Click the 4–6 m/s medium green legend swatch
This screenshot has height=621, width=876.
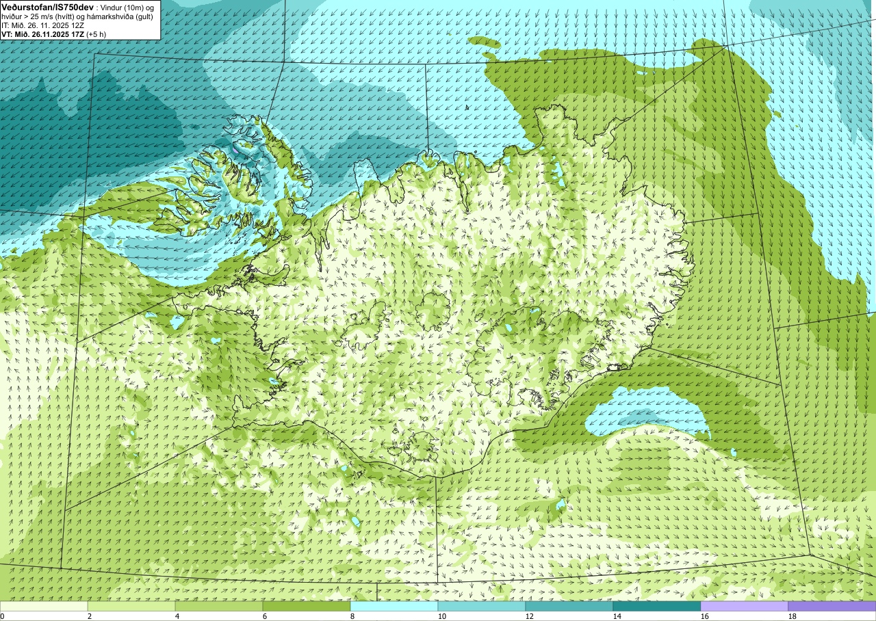(x=219, y=606)
